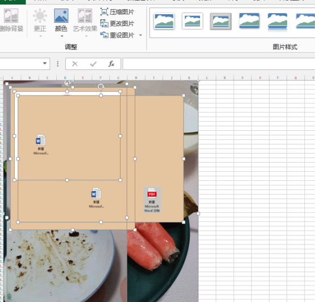Apply the third picture style with gray frame
315x302 pixels.
click(221, 21)
